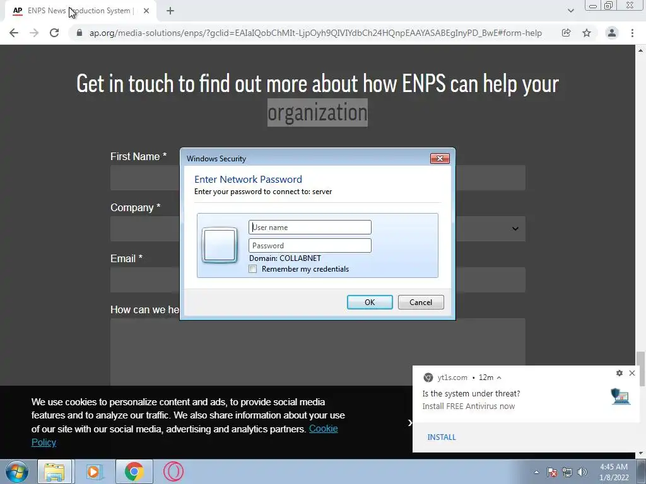Screen dimensions: 646x484
Task: Close the ENPS News Production tab
Action: pyautogui.click(x=146, y=11)
